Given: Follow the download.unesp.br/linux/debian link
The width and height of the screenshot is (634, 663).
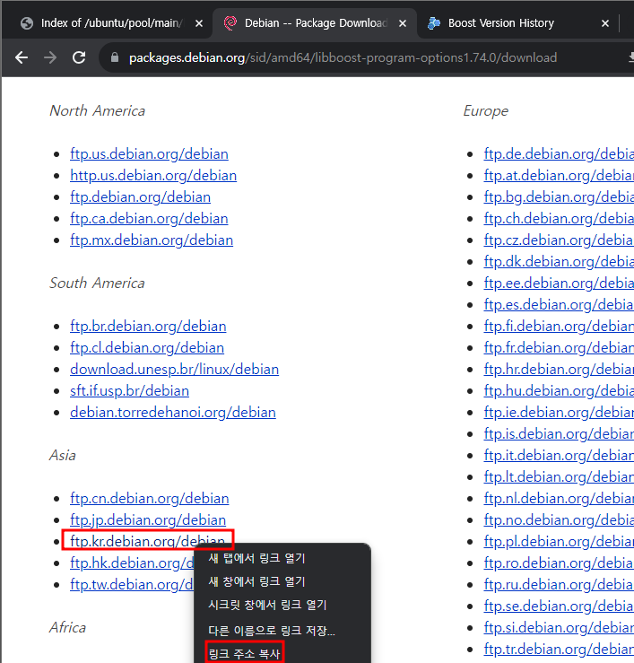Looking at the screenshot, I should tap(174, 370).
